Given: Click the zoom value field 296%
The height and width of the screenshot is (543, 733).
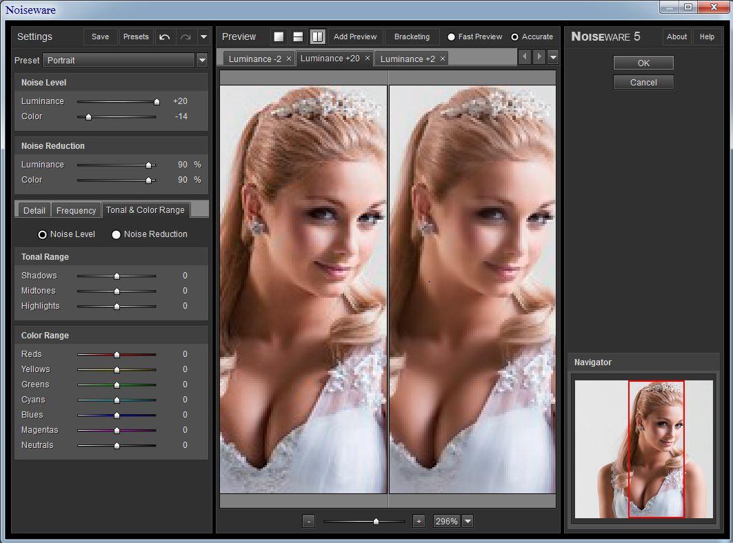Looking at the screenshot, I should [447, 520].
